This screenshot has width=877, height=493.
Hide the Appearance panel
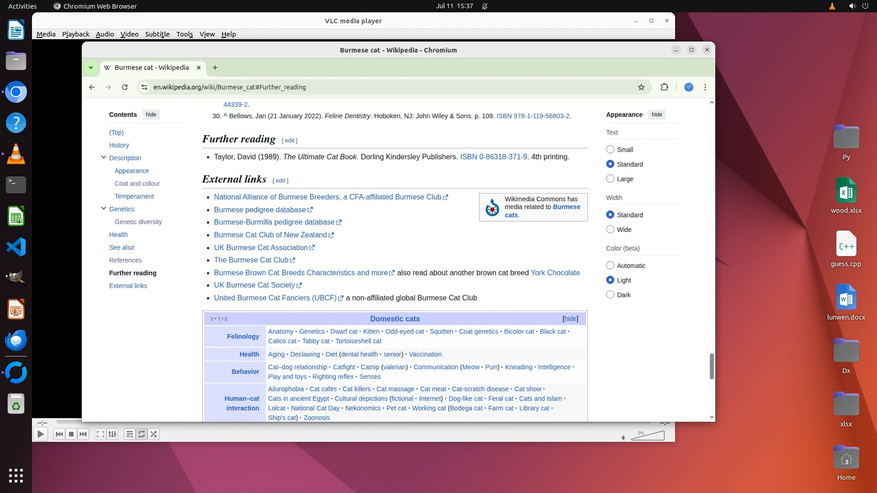click(x=656, y=115)
